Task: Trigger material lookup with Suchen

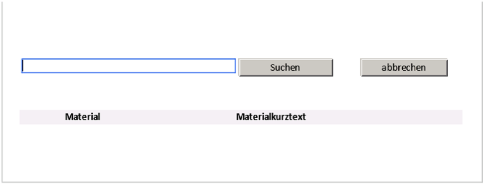Action: click(x=286, y=67)
